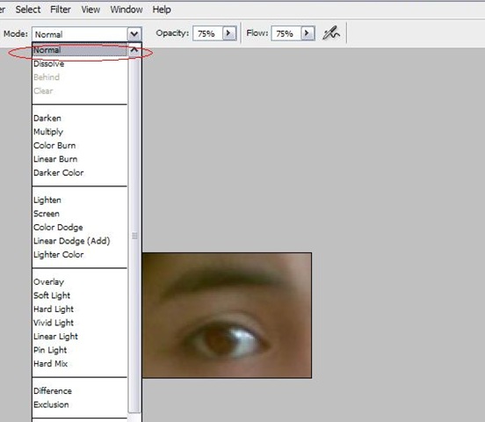Collapse the Mode dropdown arrow
Viewport: 485px width, 422px height.
click(134, 34)
